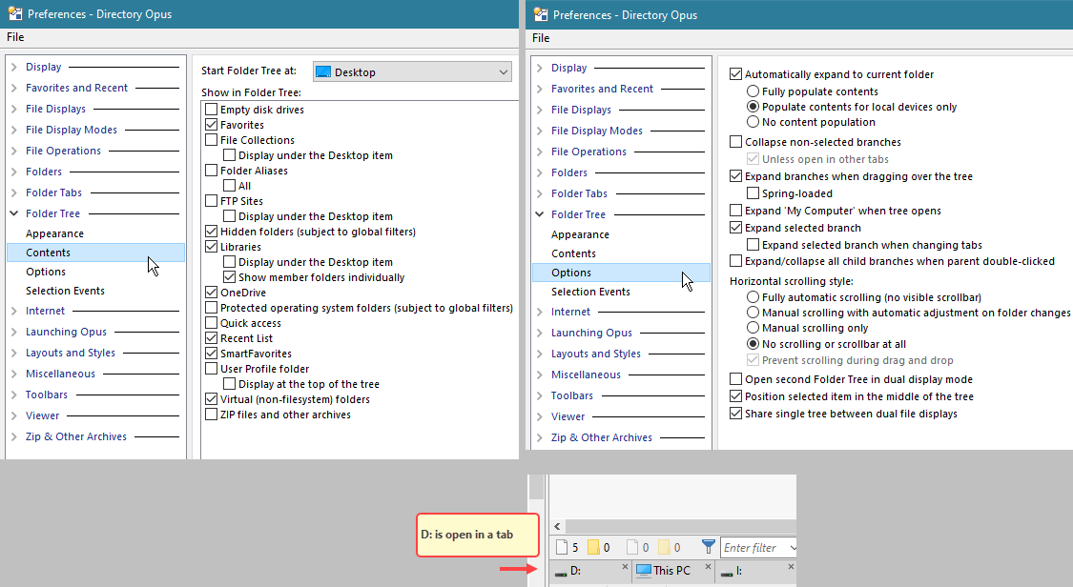Collapse the Folder Tree category in the Options window
Screen dimensions: 1073x587
coord(540,214)
